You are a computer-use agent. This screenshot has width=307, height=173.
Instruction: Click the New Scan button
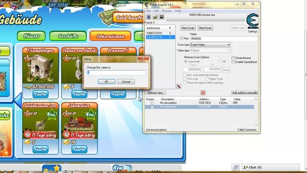click(188, 28)
